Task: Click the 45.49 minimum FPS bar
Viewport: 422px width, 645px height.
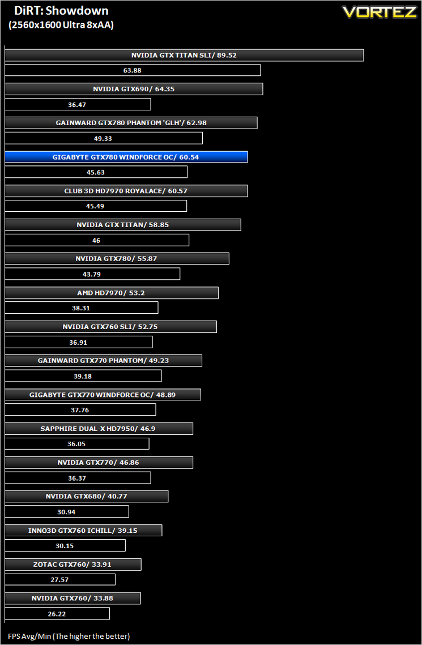Action: [96, 206]
